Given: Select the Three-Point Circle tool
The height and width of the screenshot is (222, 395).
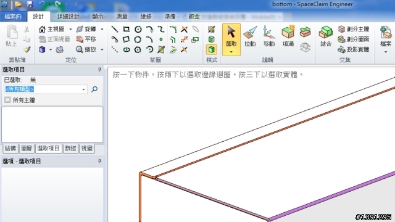Looking at the screenshot, I should point(138,39).
